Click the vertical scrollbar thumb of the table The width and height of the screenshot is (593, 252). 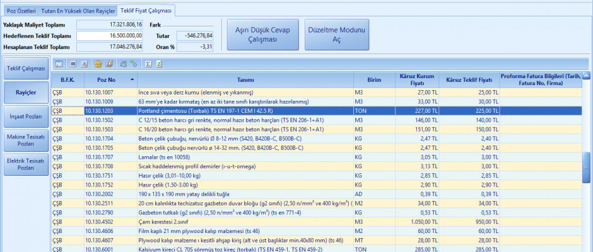(x=586, y=167)
